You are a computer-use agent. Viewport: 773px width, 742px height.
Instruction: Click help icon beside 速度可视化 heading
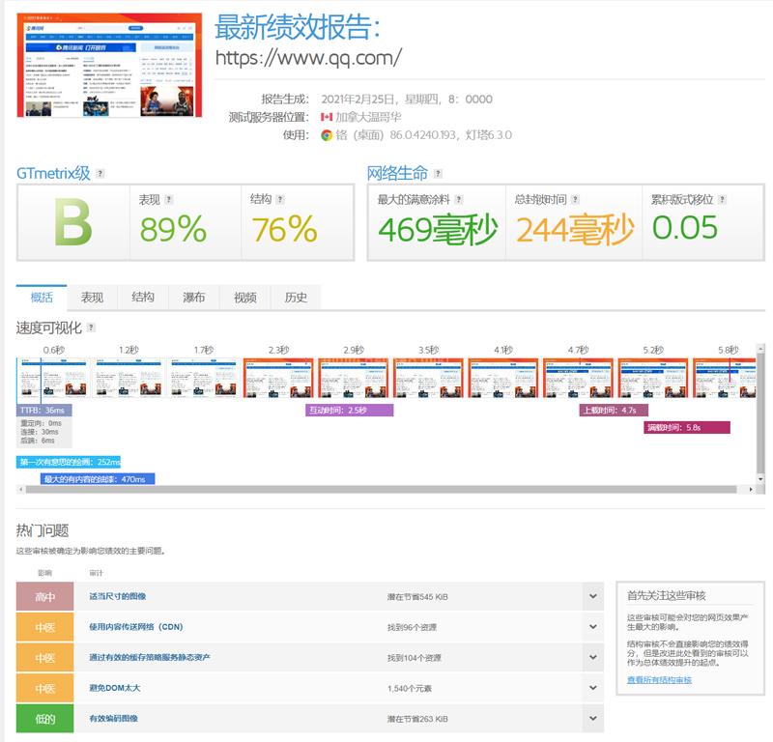[91, 328]
